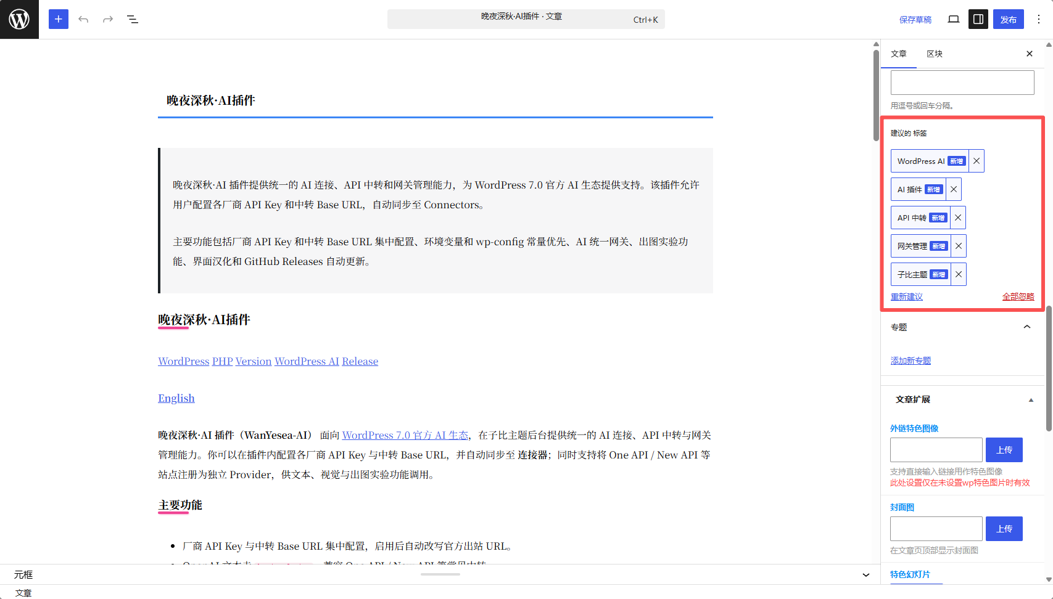Open the command palette title bar
Screen dimensions: 1053x599
pos(526,19)
